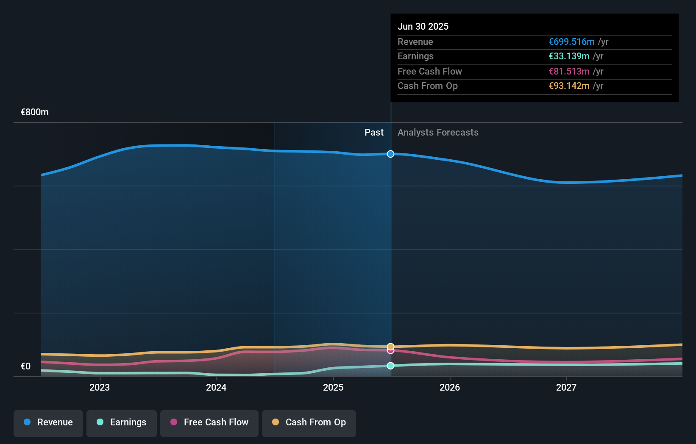Click the 2027 x-axis label
Image resolution: width=696 pixels, height=444 pixels.
566,388
